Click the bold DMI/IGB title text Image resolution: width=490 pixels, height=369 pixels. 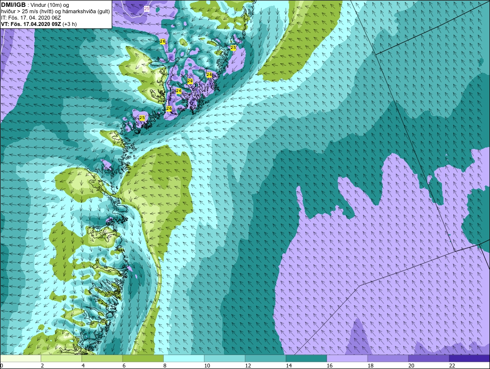pos(13,5)
